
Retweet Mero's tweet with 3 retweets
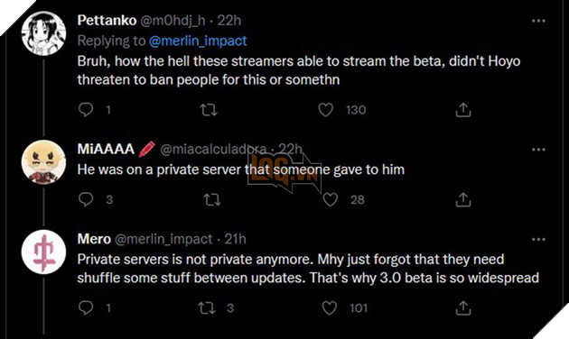pos(207,307)
